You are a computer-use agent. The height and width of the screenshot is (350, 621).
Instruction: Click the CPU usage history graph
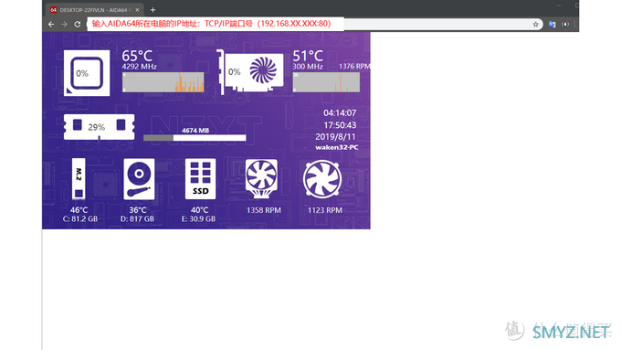click(x=163, y=82)
